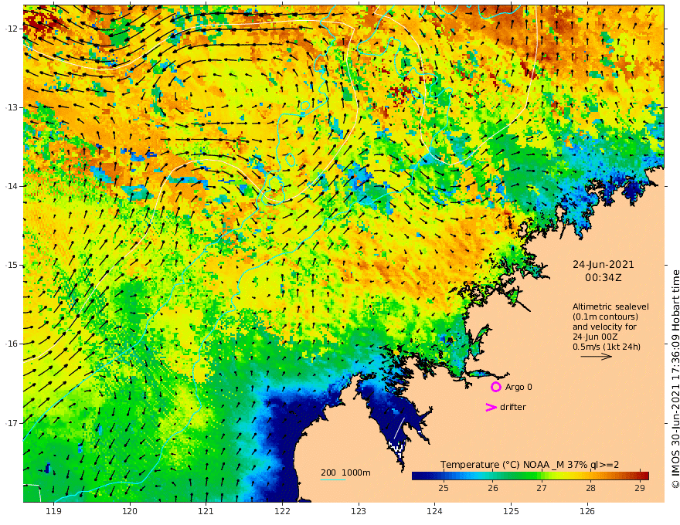The height and width of the screenshot is (525, 680).
Task: Click latitude axis label -17
Action: tap(12, 423)
